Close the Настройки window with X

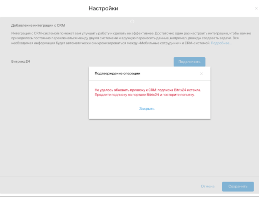[257, 8]
